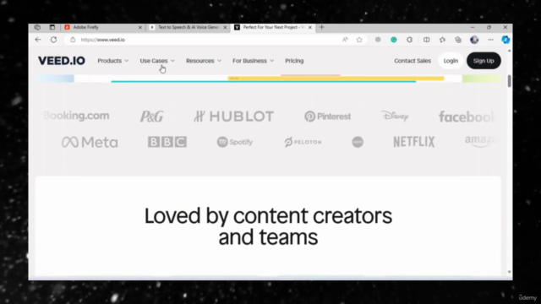Open split screen icon in toolbar
The width and height of the screenshot is (541, 304).
pos(426,40)
